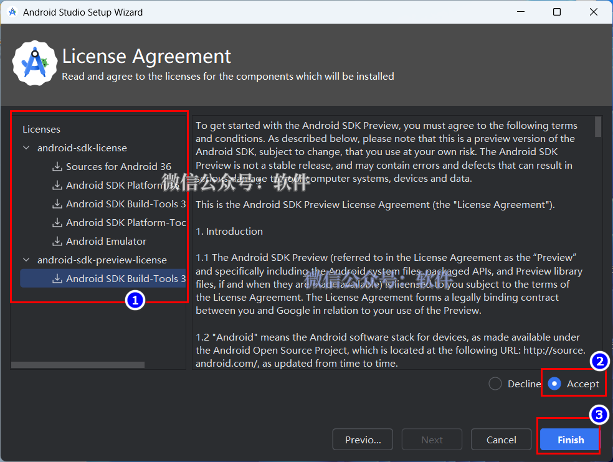Select the Decline radio button
The image size is (613, 462).
click(495, 384)
